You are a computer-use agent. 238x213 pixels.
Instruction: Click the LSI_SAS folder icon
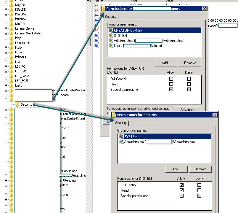[x=11, y=71]
